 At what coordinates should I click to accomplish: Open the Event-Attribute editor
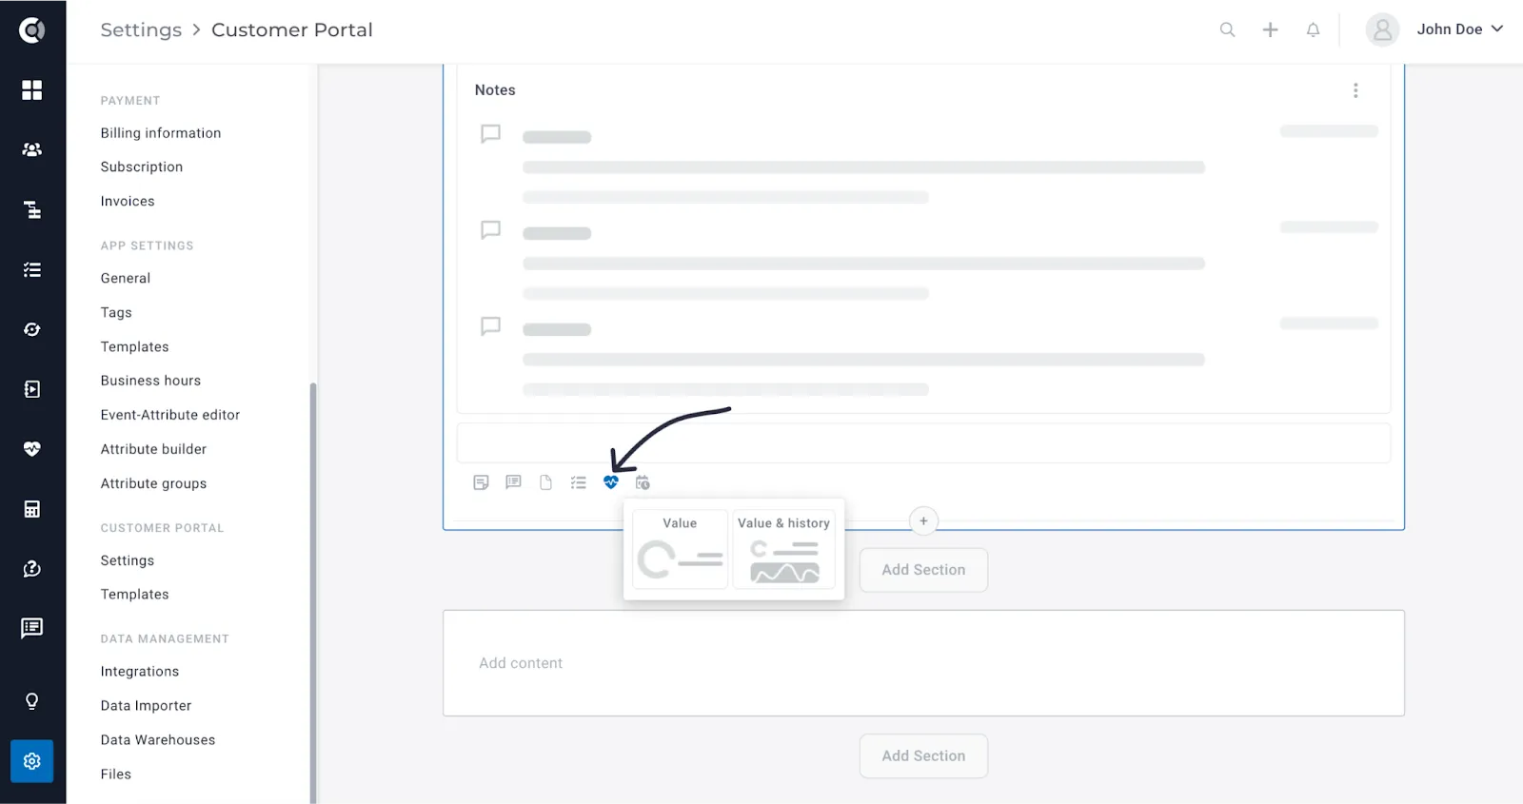tap(170, 415)
